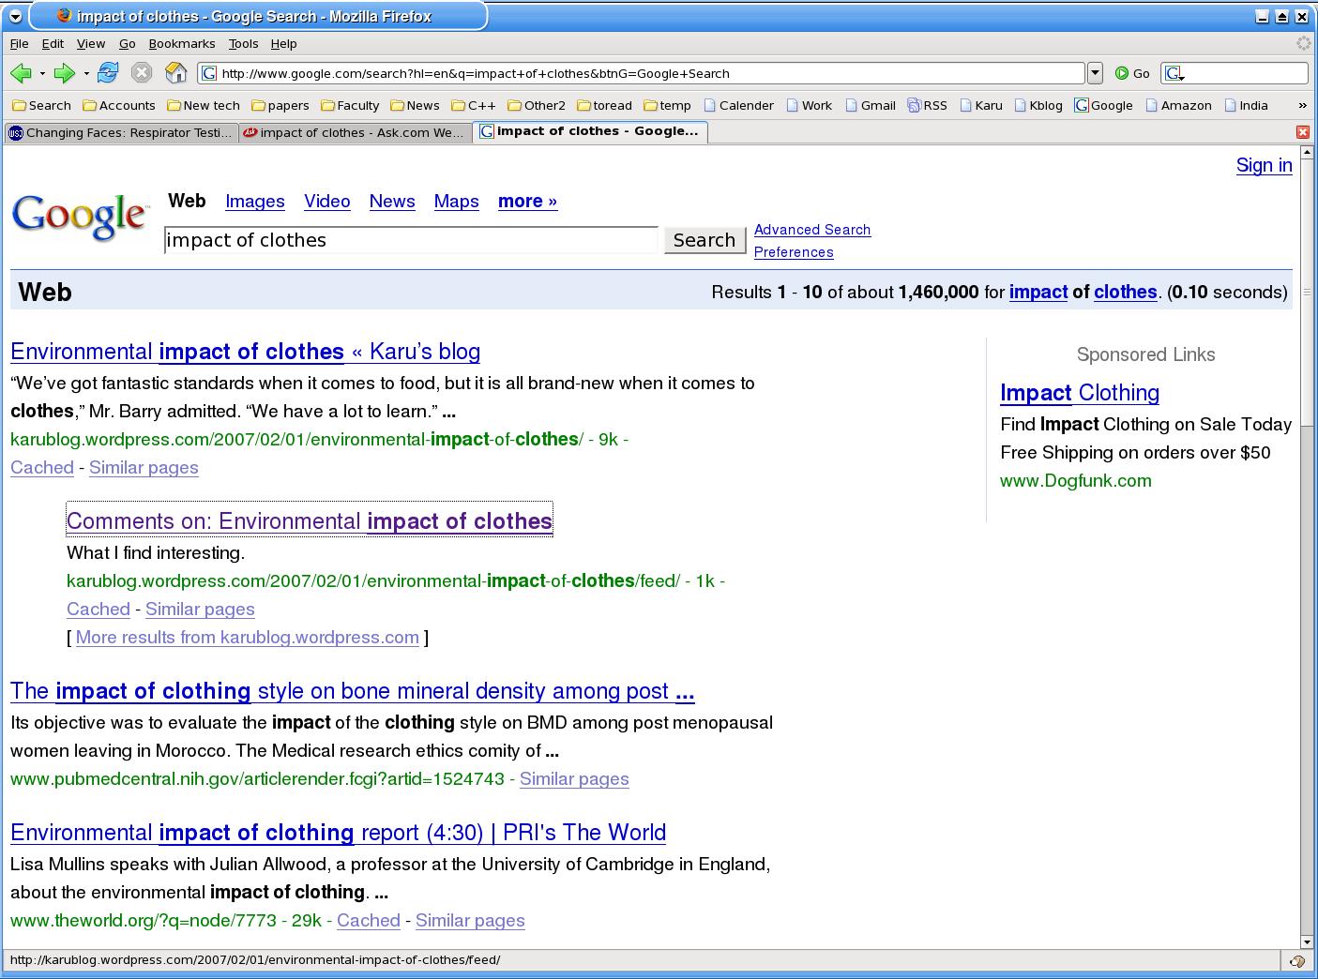
Task: Open the Edit menu
Action: coord(53,43)
